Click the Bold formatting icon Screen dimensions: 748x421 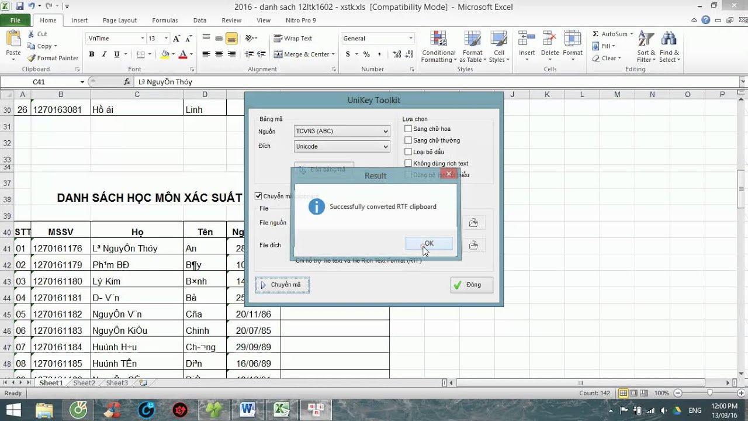pyautogui.click(x=92, y=54)
